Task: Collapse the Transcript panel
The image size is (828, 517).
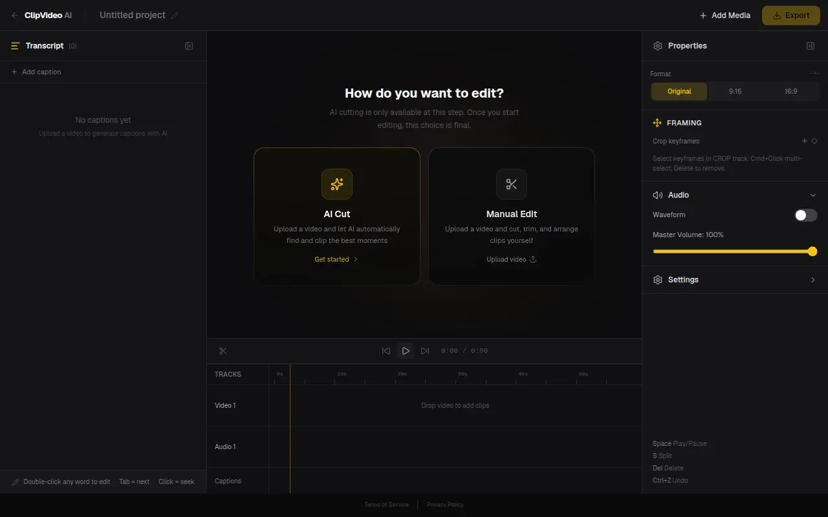Action: [x=189, y=46]
